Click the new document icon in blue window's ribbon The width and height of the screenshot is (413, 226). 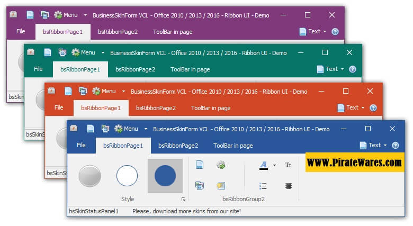point(200,165)
